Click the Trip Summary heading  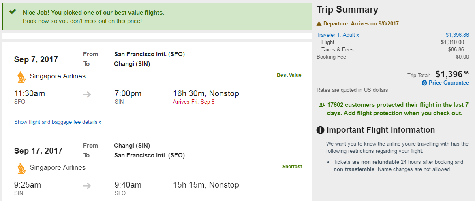point(347,10)
